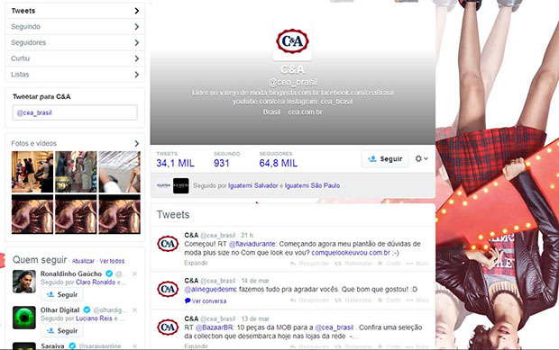Viewport: 559px width, 350px height.
Task: Retweet the 14 de mar tweet
Action: [x=353, y=301]
